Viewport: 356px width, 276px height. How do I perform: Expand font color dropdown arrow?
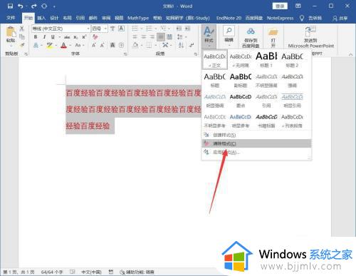[70, 45]
